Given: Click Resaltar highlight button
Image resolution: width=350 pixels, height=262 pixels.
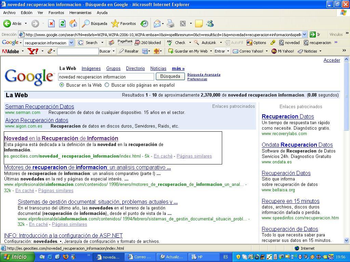Looking at the screenshot, I should click(x=129, y=51).
